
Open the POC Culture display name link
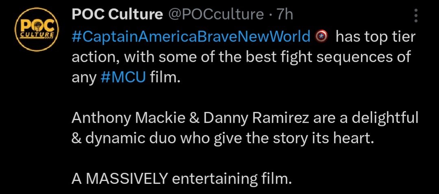coord(117,15)
